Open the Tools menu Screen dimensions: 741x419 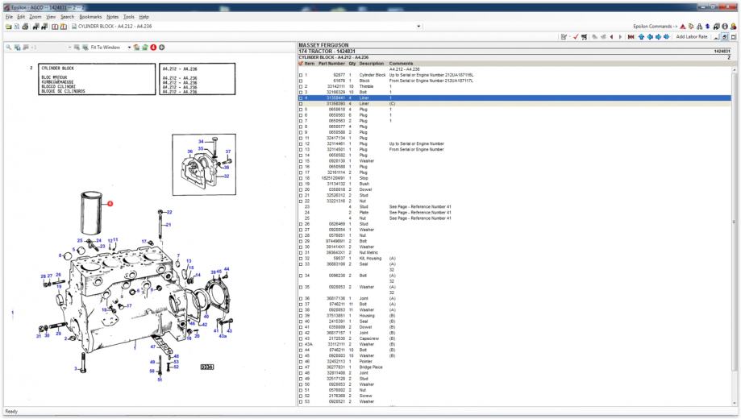tap(128, 17)
